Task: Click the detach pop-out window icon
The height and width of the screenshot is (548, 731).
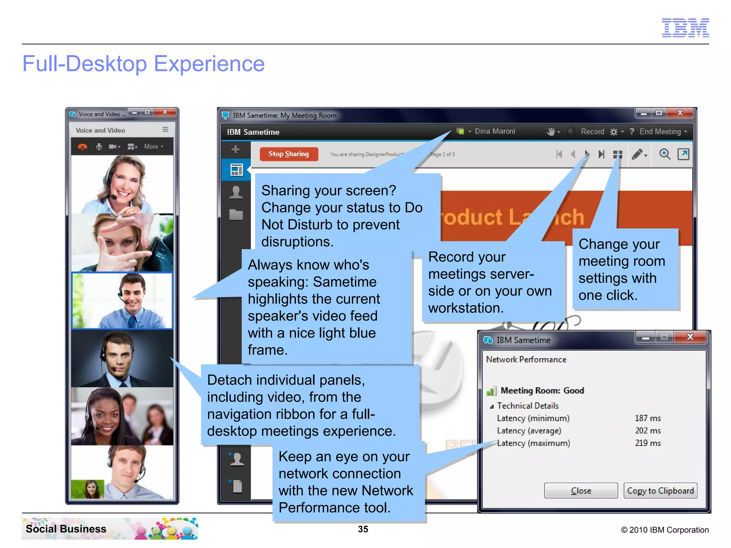Action: [683, 154]
